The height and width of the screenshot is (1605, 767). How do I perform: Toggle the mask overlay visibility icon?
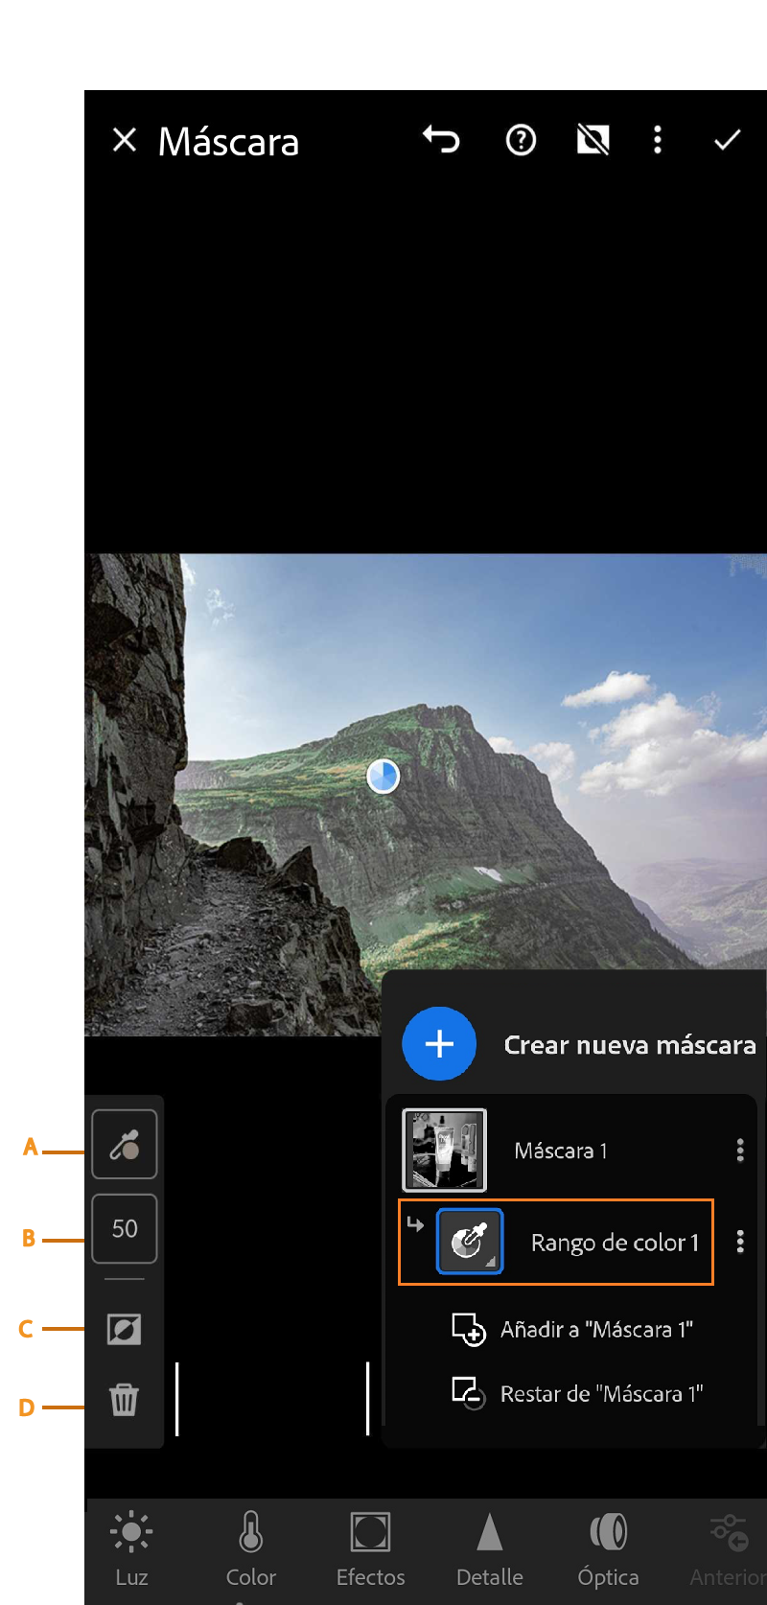point(593,141)
